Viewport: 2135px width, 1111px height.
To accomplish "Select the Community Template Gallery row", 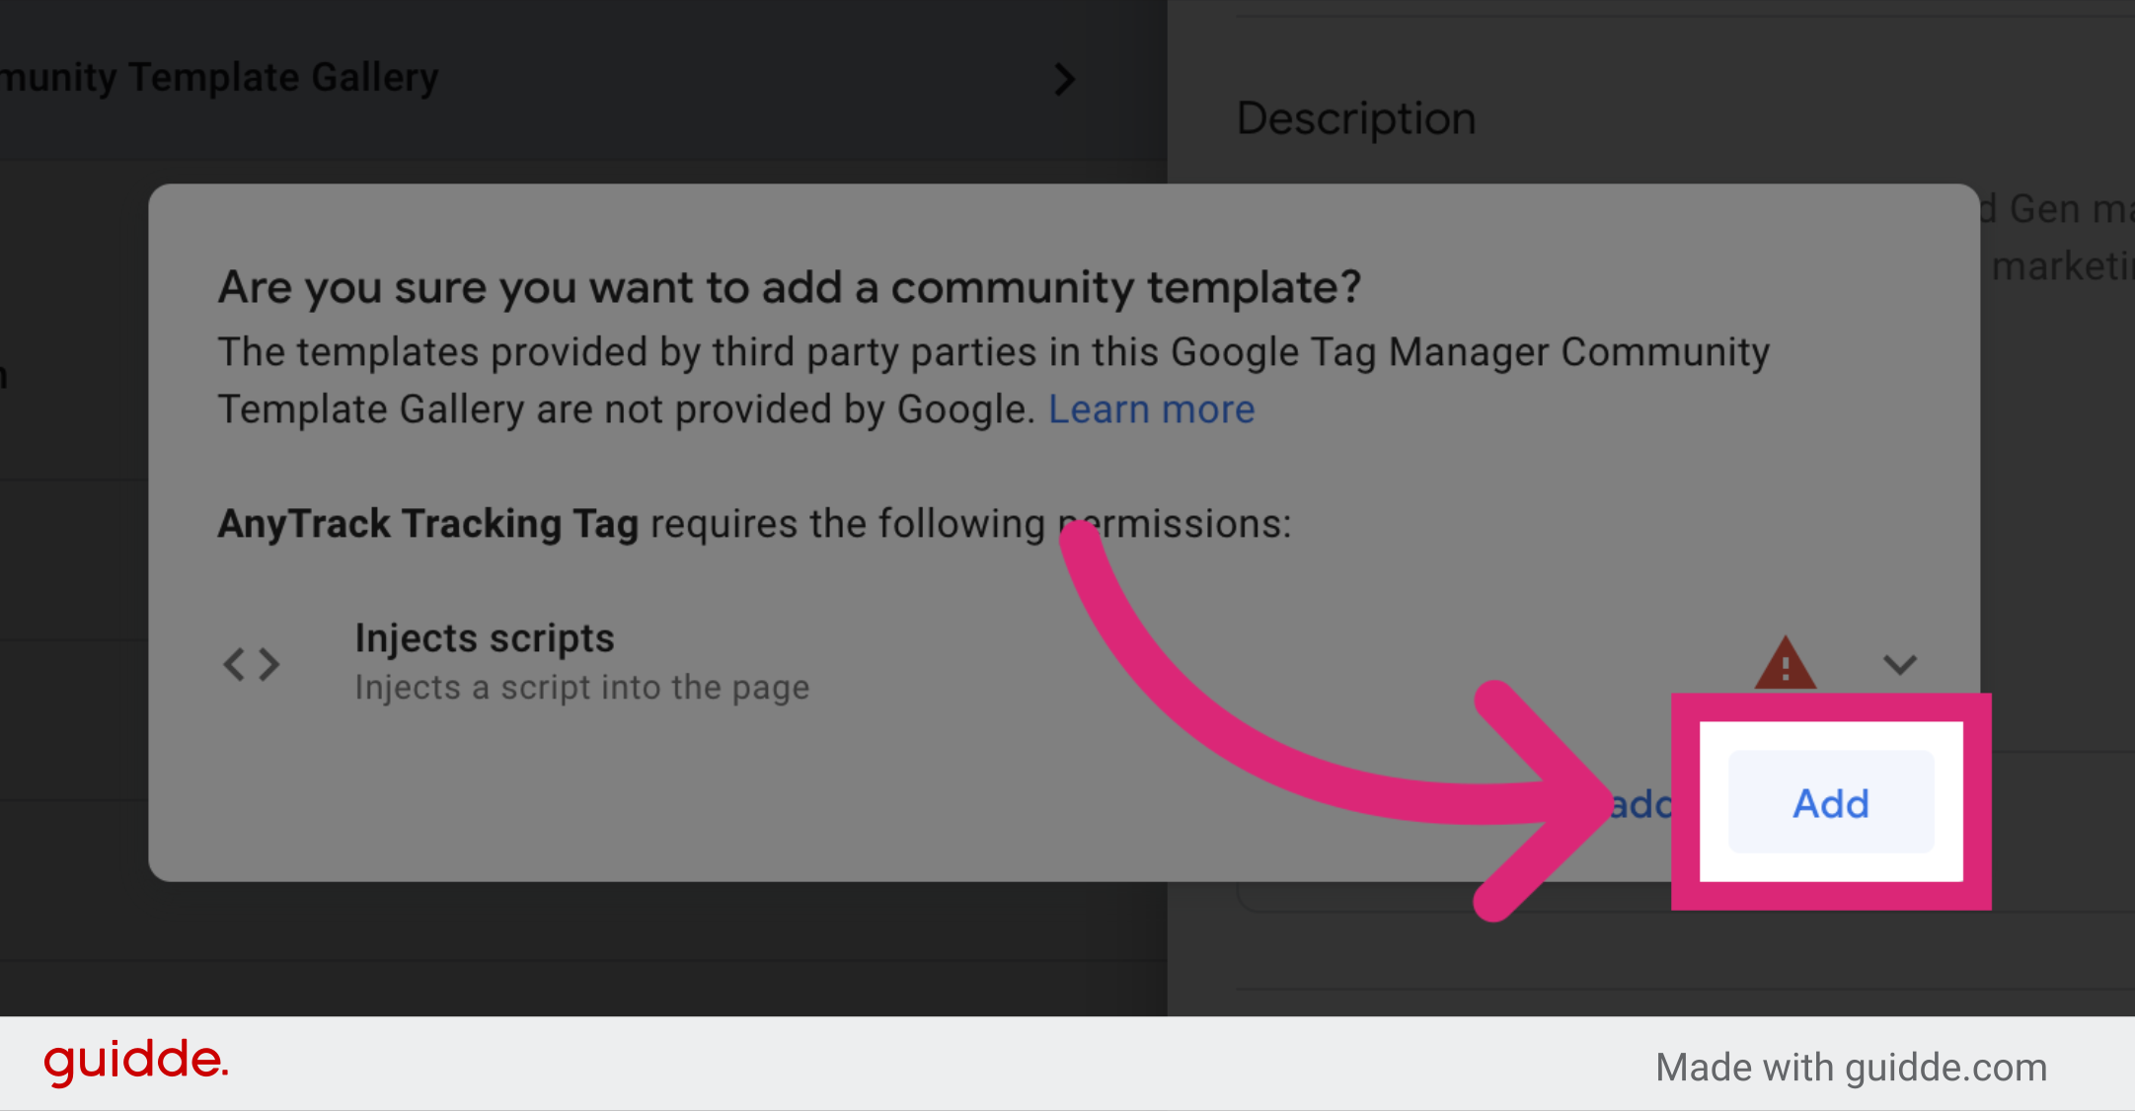I will point(583,80).
